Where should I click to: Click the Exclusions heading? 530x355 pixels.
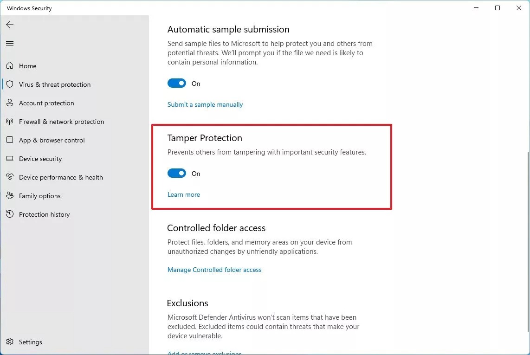(187, 303)
